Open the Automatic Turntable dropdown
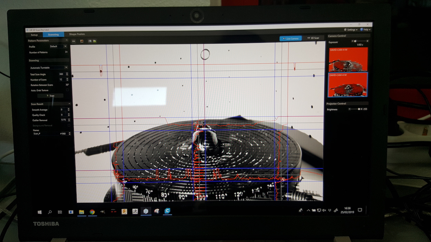The image size is (431, 242). point(49,67)
